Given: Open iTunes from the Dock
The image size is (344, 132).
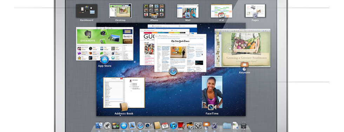Looking at the screenshot, I should click(173, 125).
